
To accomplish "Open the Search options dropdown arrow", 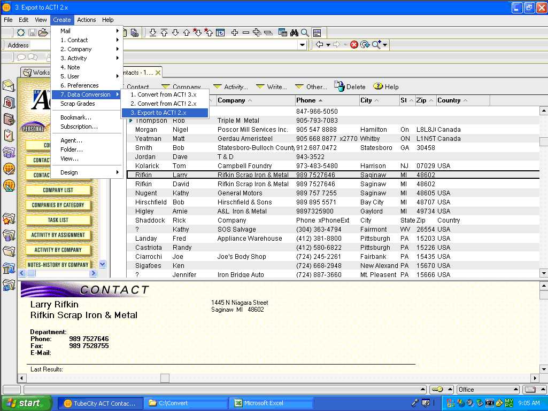I will [385, 45].
